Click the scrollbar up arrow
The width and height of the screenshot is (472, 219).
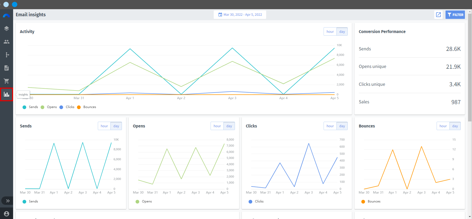coord(470,11)
